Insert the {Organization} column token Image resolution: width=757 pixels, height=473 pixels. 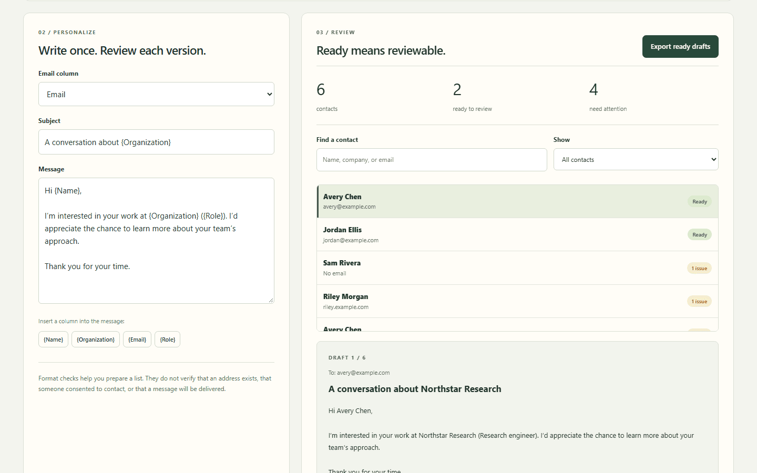click(x=96, y=340)
